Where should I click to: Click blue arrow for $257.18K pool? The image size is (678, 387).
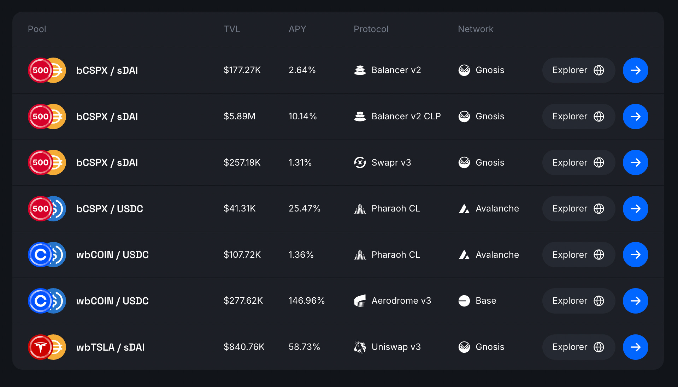click(635, 162)
